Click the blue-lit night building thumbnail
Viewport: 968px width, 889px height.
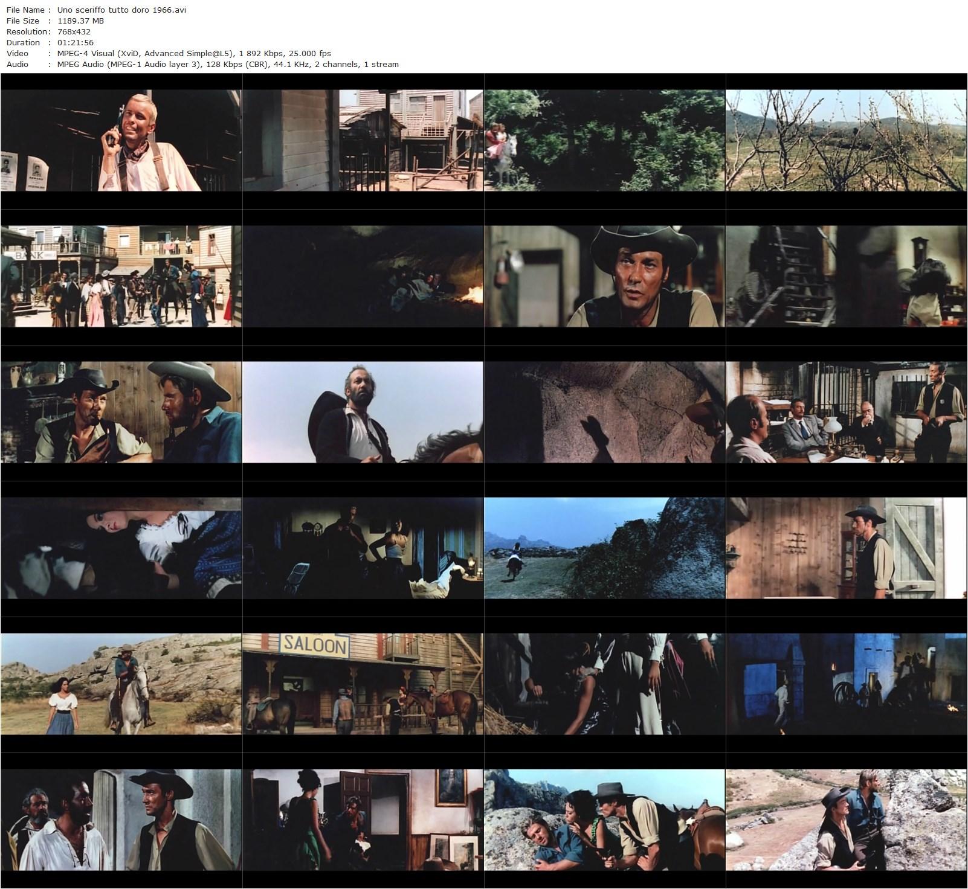point(846,684)
